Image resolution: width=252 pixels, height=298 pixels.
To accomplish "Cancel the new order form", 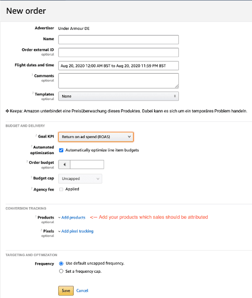I will pyautogui.click(x=82, y=291).
